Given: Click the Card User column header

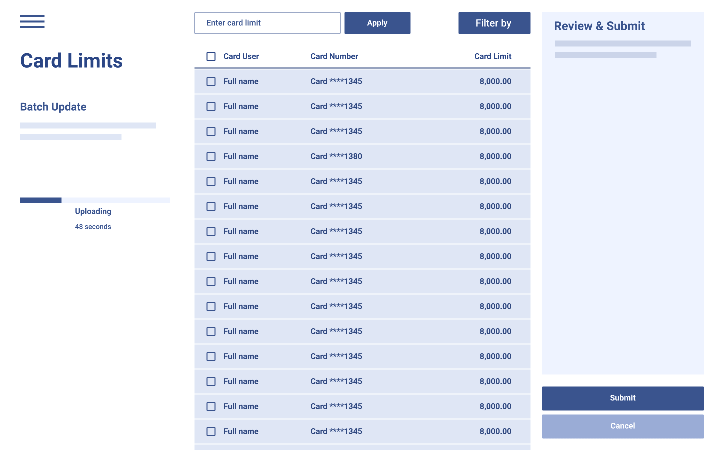Looking at the screenshot, I should (x=241, y=56).
